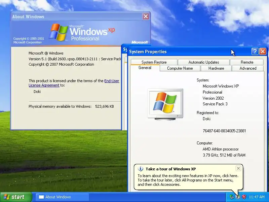The width and height of the screenshot is (269, 202).
Task: Click 'Copyright © 2007 Microsoft Corporation' line
Action: point(61,64)
